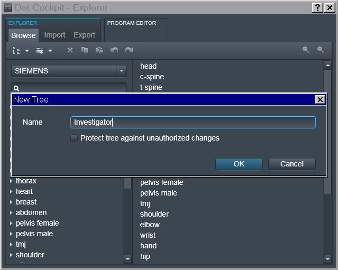Click the zoom out magnifier icon

[x=321, y=50]
